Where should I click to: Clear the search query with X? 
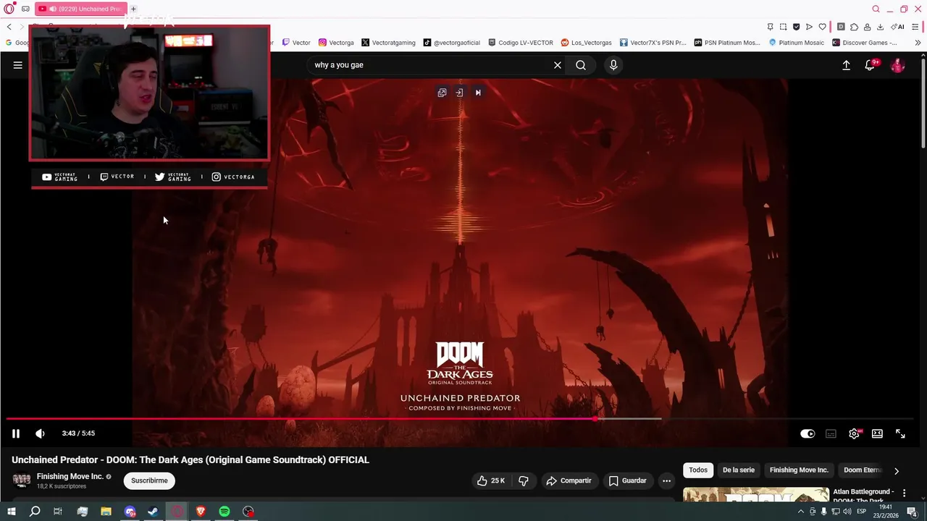pyautogui.click(x=558, y=65)
